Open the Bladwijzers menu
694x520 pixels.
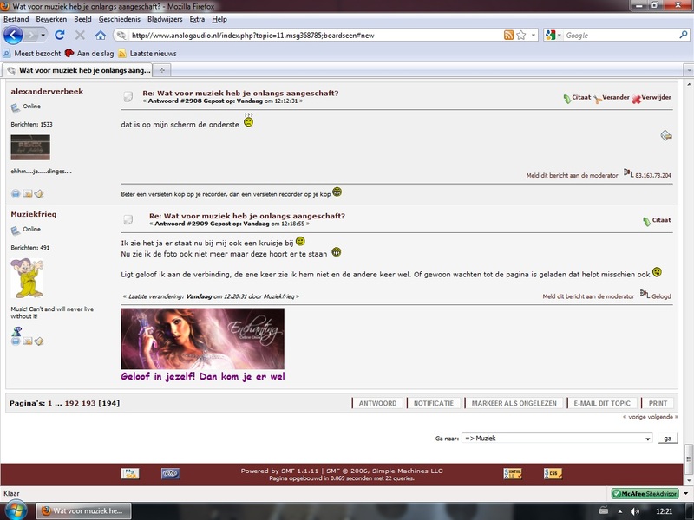point(165,18)
